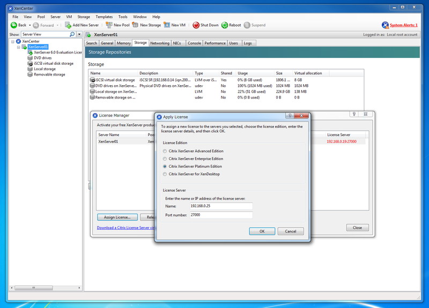Switch to the Logs tab
429x308 pixels.
[x=248, y=43]
